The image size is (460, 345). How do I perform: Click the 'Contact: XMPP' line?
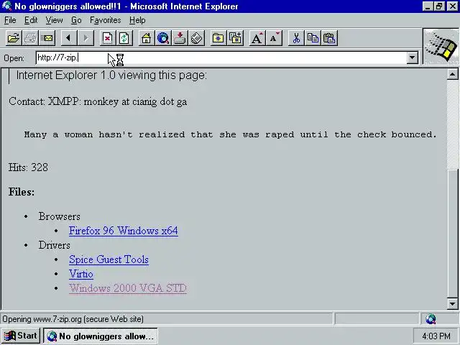point(98,102)
